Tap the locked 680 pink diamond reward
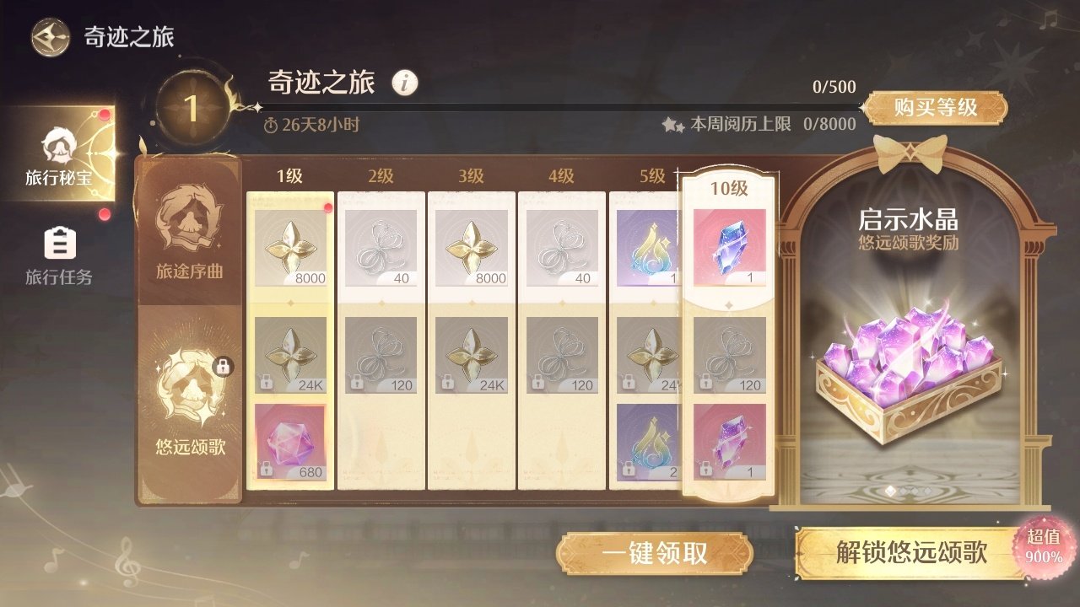 (x=290, y=443)
